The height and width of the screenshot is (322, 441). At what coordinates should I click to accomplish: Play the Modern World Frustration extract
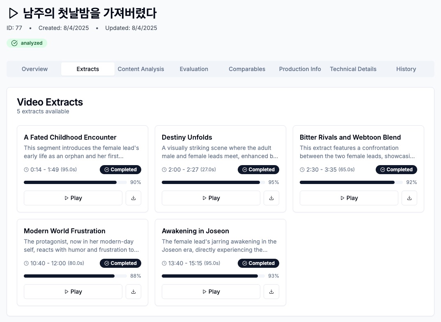click(x=73, y=292)
